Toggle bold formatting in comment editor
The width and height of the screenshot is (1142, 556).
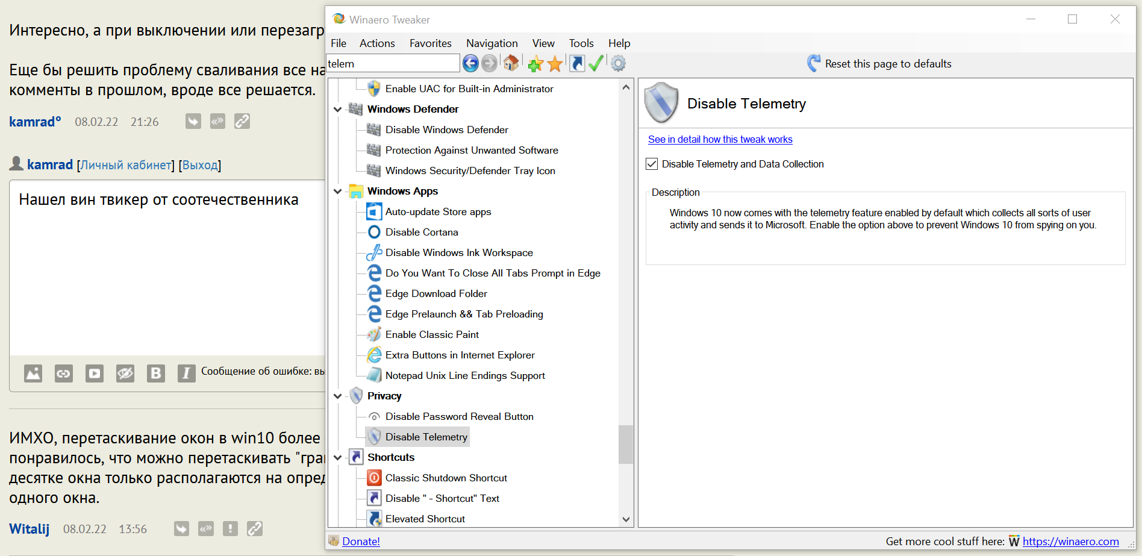[x=156, y=373]
